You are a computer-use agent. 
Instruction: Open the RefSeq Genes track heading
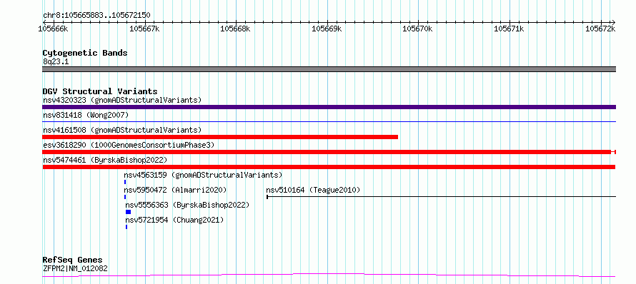tap(73, 260)
